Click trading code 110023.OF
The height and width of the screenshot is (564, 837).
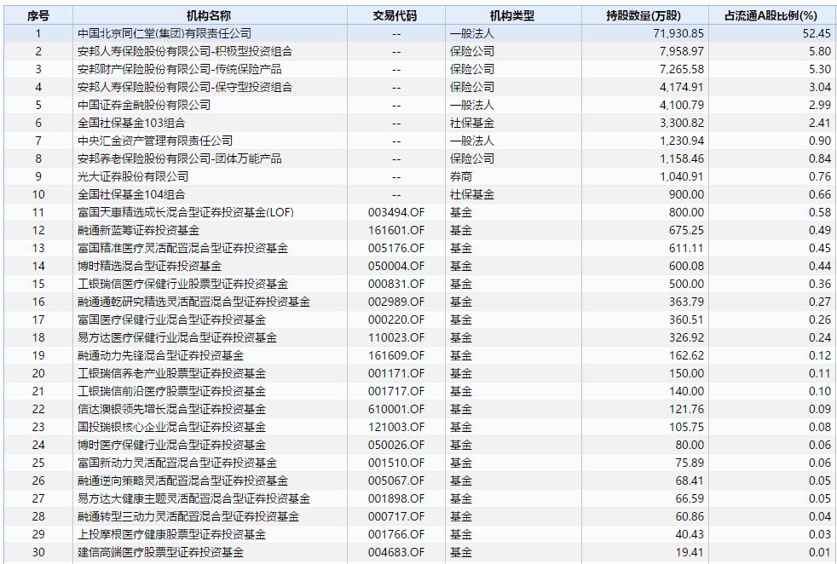(x=396, y=337)
